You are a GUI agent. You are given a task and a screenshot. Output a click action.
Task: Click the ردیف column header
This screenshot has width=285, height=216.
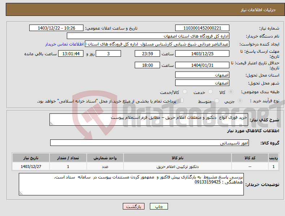[273, 158]
